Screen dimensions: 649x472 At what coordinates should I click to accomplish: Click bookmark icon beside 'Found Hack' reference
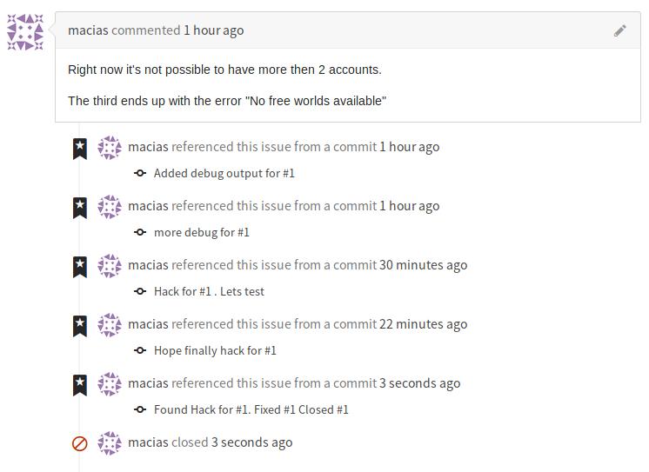click(80, 386)
